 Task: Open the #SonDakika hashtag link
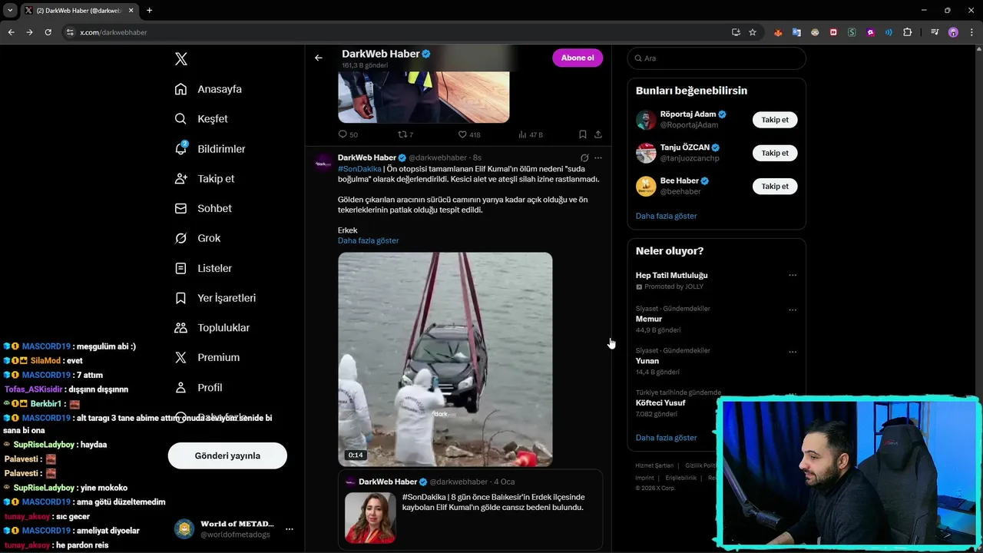click(359, 169)
